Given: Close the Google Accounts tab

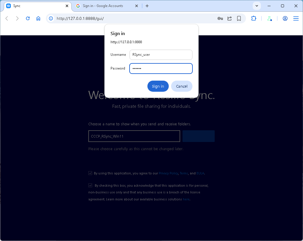Looking at the screenshot, I should point(136,6).
